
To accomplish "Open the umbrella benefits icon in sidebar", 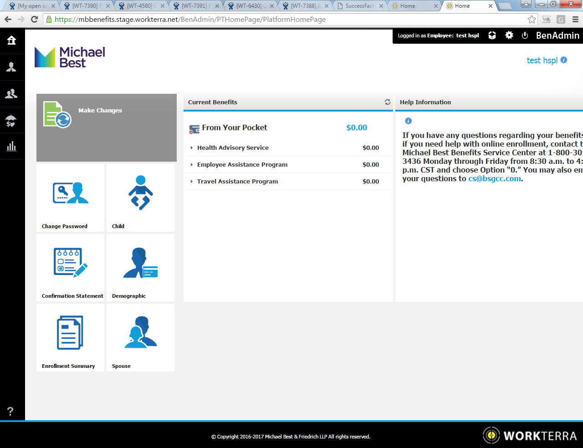I will pos(11,120).
